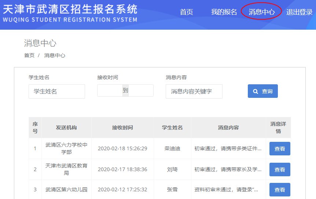316x199 pixels.
Task: Click the start date field before 到
Action: (110, 91)
